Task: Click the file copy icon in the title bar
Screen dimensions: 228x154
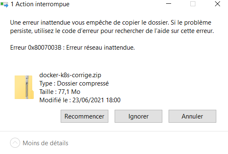Action: (4, 4)
